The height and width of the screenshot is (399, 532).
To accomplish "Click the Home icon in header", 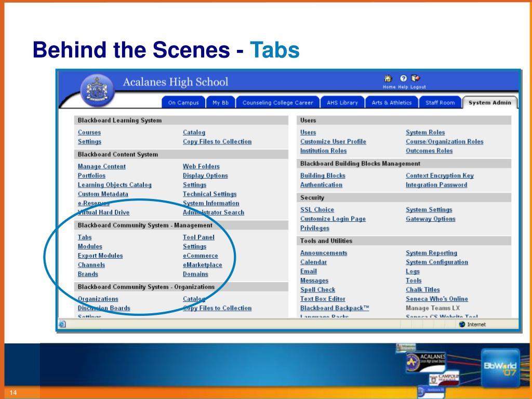I will (388, 79).
